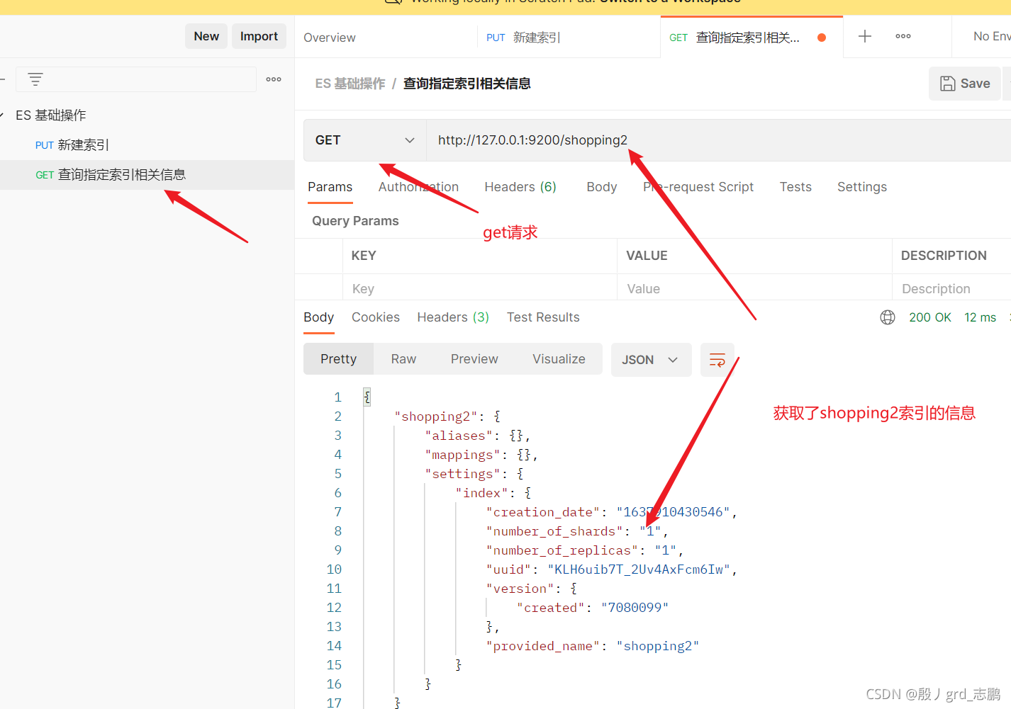Save the current request
1011x709 pixels.
coord(965,84)
